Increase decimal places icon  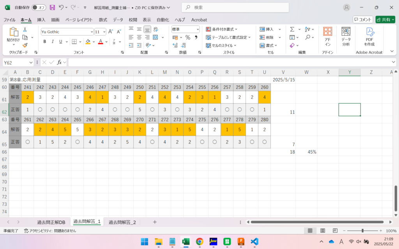[175, 45]
